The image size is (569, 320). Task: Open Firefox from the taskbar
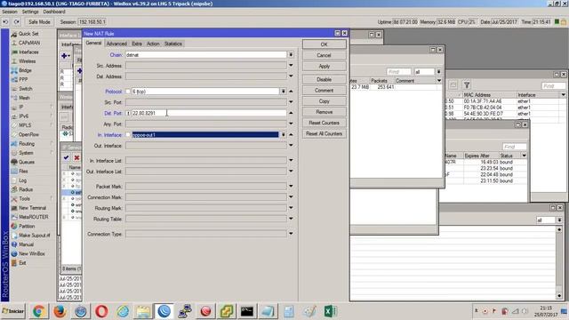click(60, 311)
